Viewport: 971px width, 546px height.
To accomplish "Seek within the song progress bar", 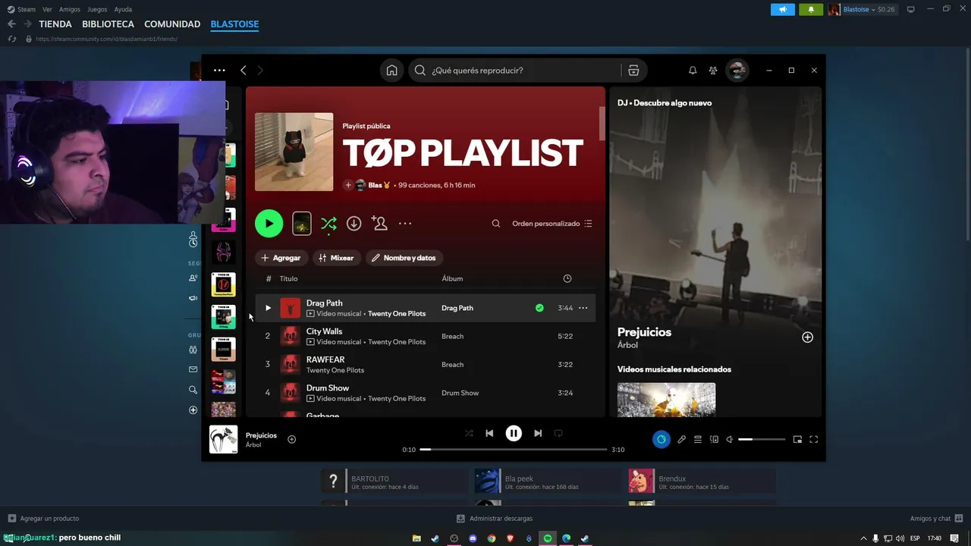I will tap(514, 450).
